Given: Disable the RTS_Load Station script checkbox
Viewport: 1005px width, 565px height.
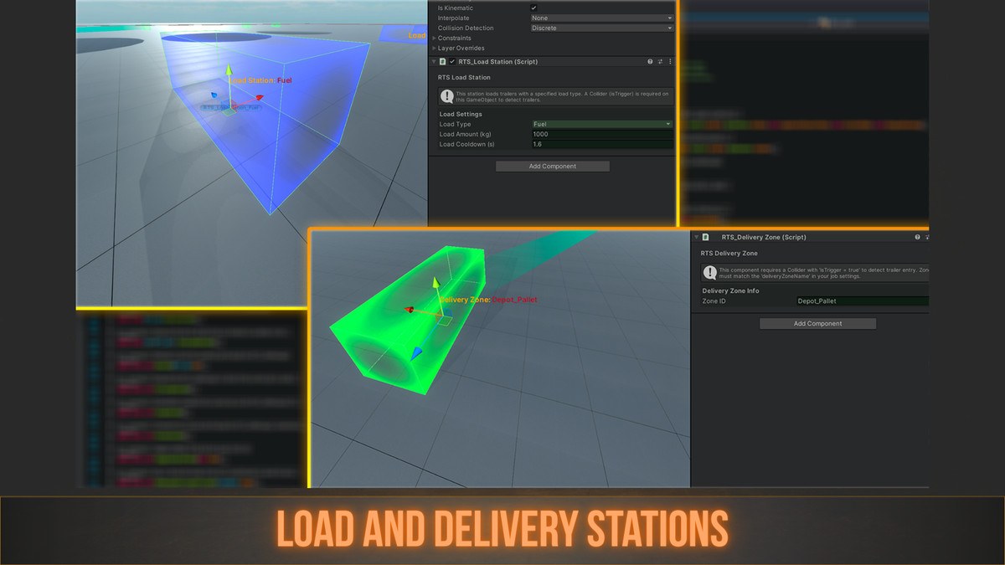Looking at the screenshot, I should click(x=452, y=62).
